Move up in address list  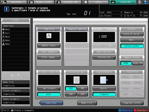click(x=12, y=75)
